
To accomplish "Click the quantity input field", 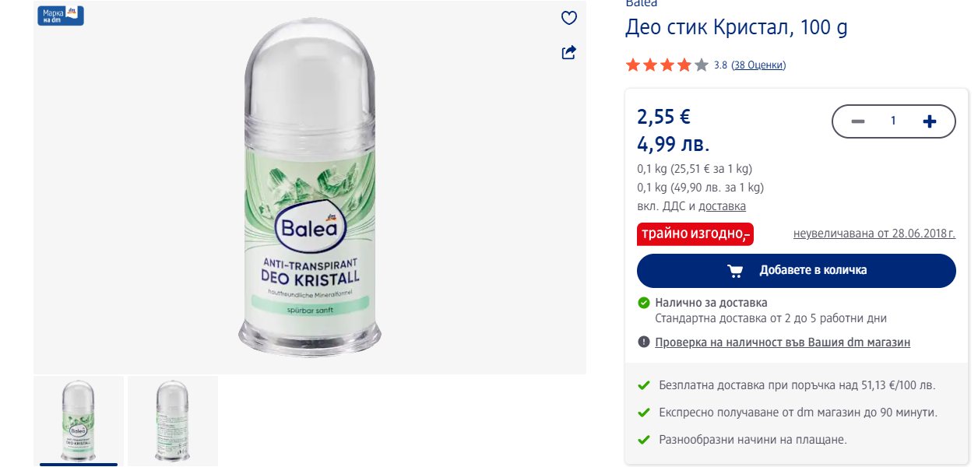I will [x=893, y=121].
